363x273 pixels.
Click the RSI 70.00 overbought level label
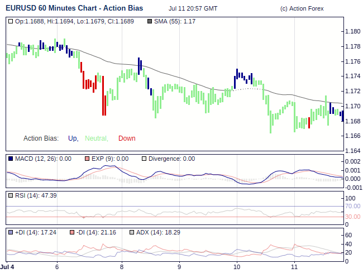click(352, 206)
